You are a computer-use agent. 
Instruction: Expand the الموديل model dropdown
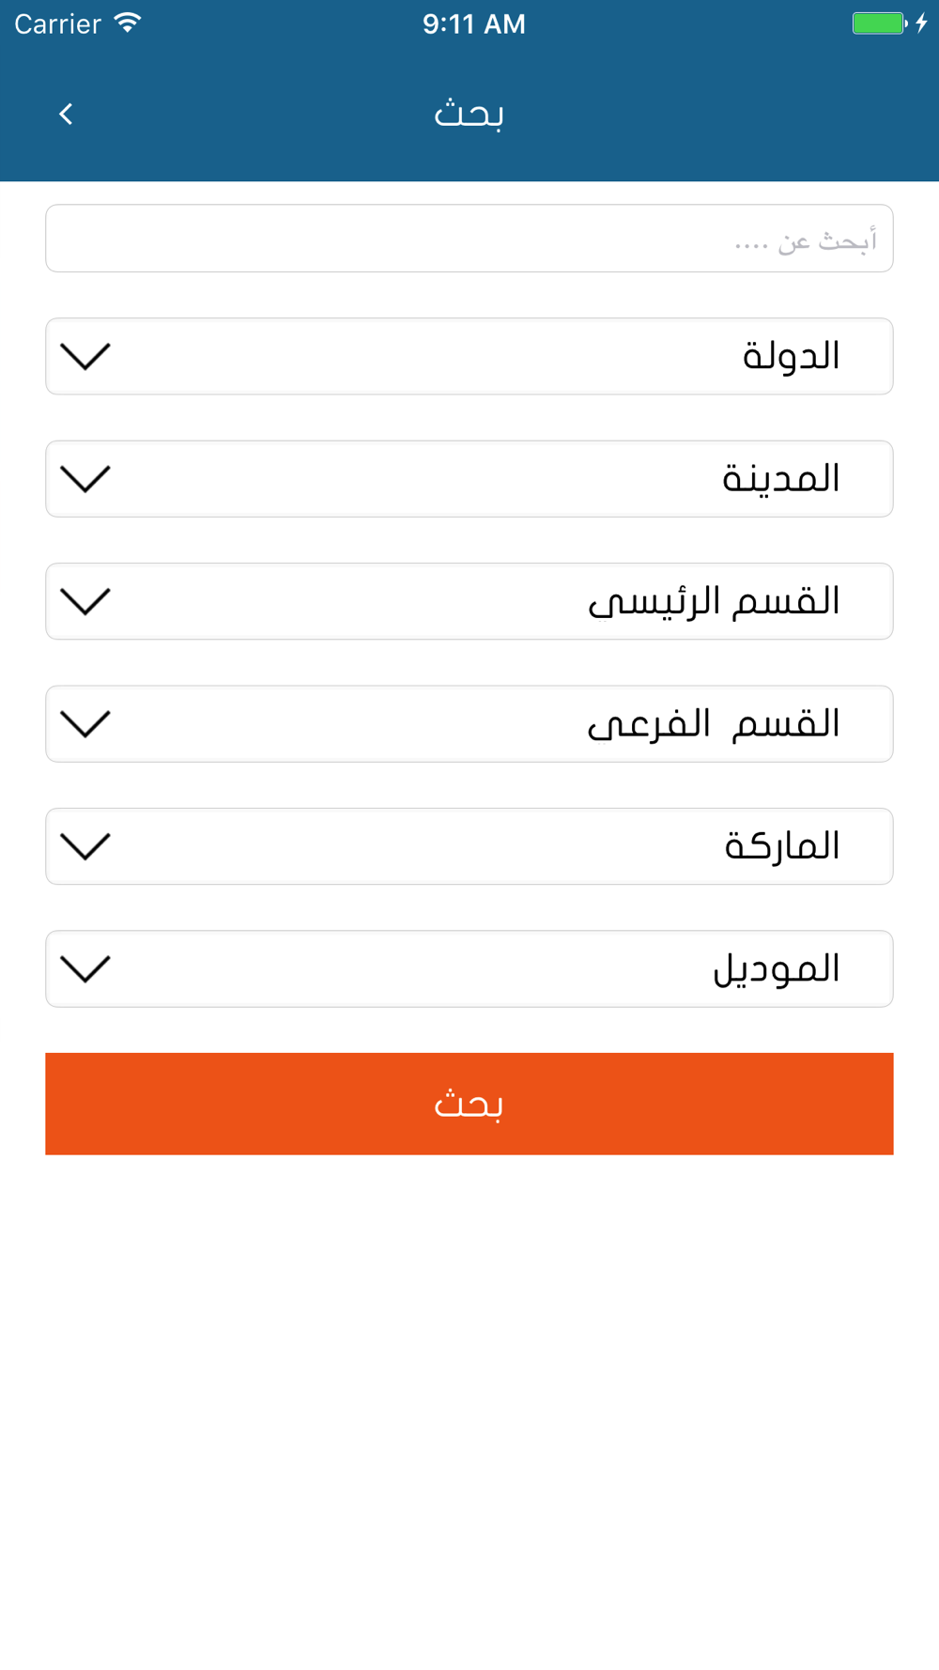(x=469, y=969)
